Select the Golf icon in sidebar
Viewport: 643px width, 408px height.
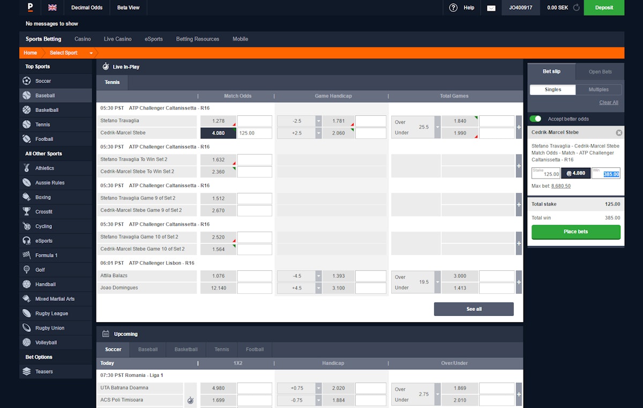pyautogui.click(x=27, y=270)
